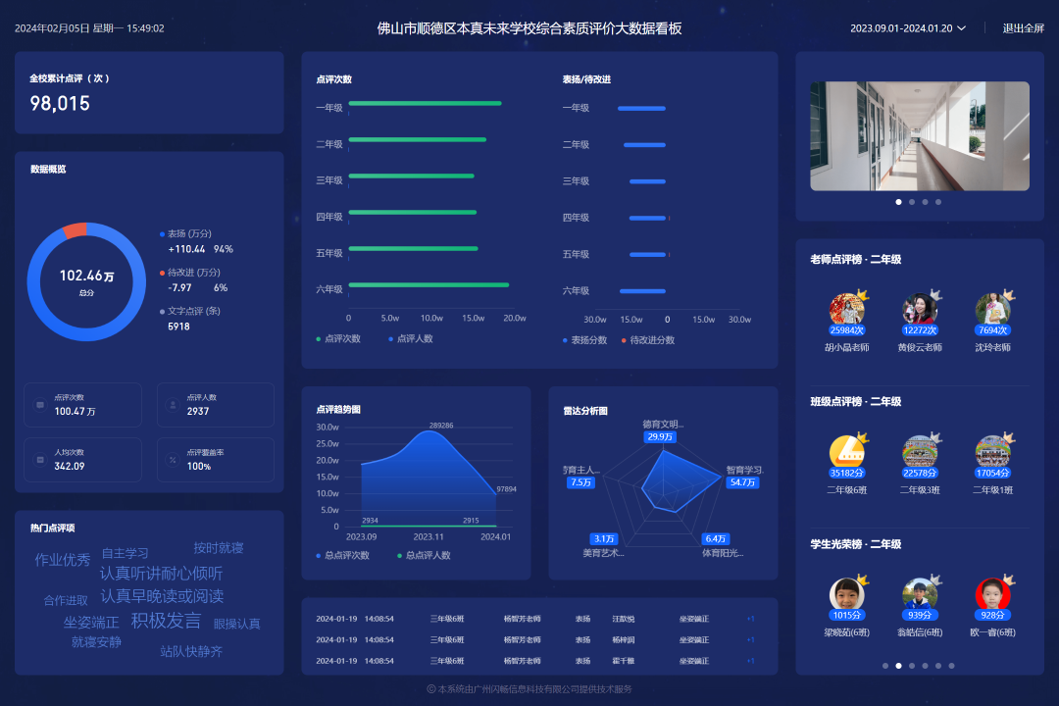Go to the second photo carousel dot
This screenshot has height=706, width=1059.
point(911,202)
